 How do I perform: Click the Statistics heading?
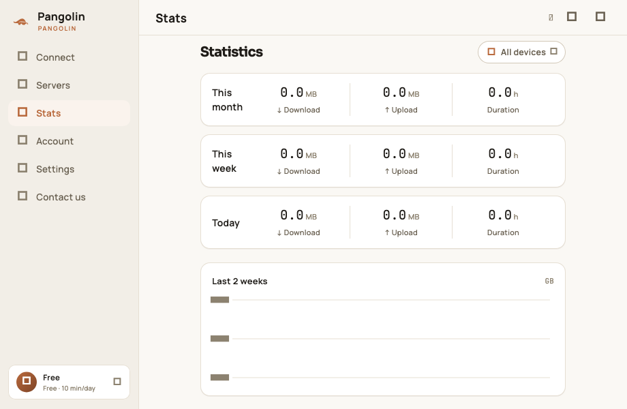232,52
